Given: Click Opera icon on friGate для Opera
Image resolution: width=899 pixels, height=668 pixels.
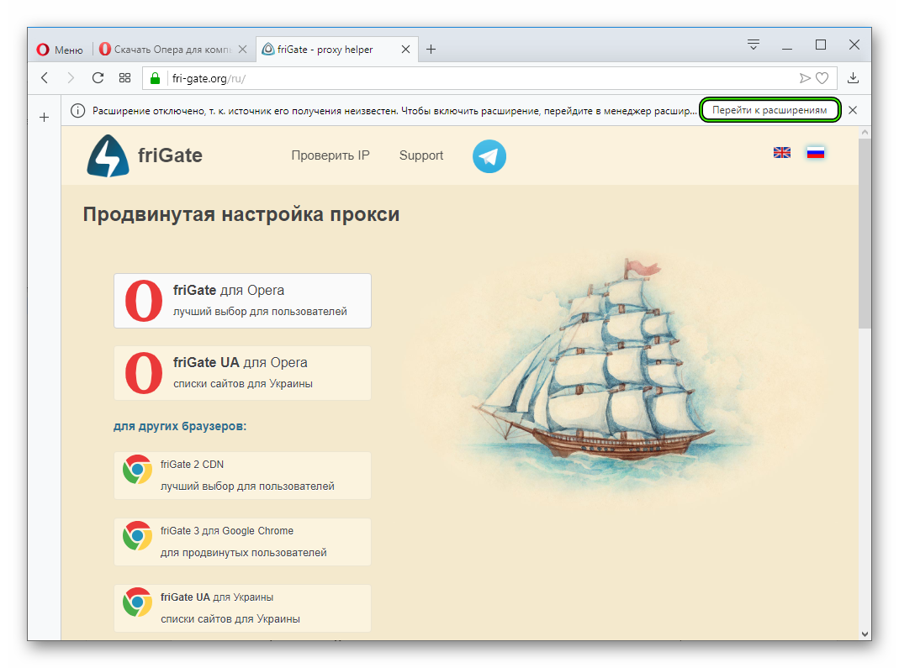Looking at the screenshot, I should pos(144,301).
